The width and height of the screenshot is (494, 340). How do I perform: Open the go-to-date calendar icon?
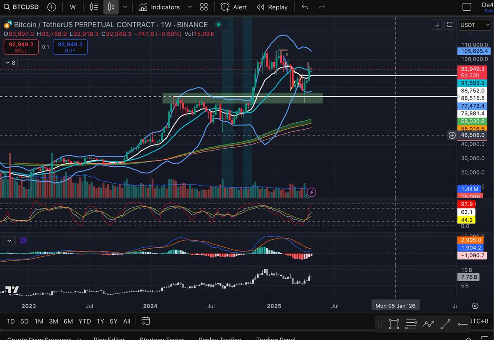coord(145,321)
